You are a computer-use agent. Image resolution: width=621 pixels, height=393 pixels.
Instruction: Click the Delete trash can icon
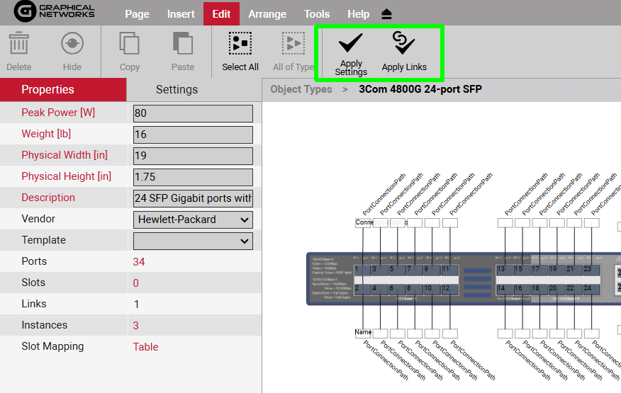(19, 45)
